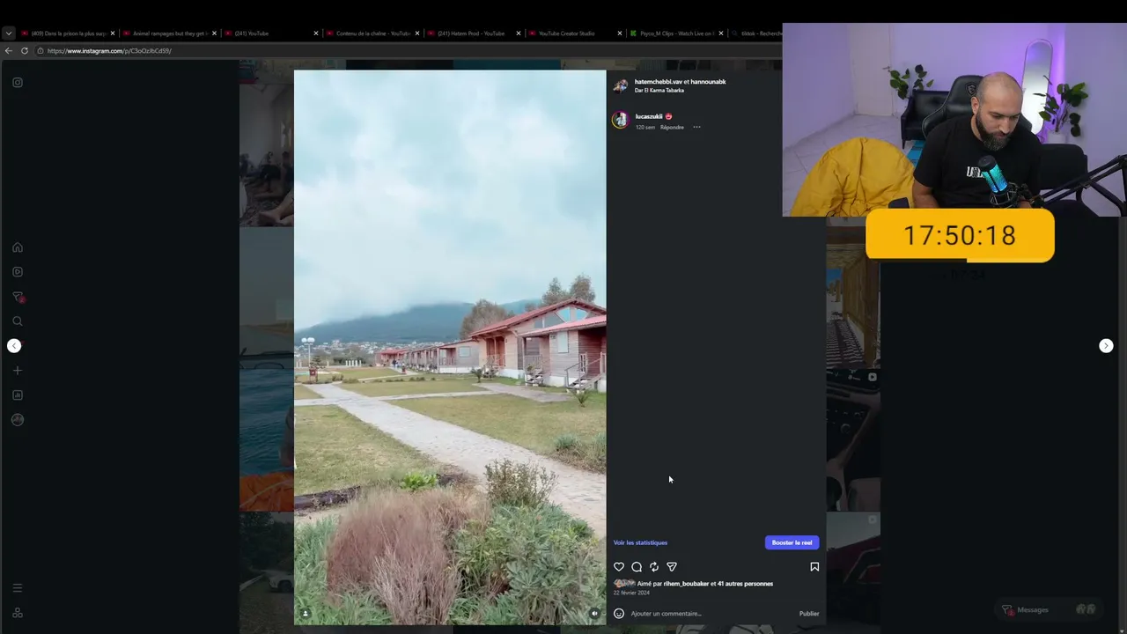Reload the page with refresh icon
Viewport: 1127px width, 634px height.
pos(25,51)
